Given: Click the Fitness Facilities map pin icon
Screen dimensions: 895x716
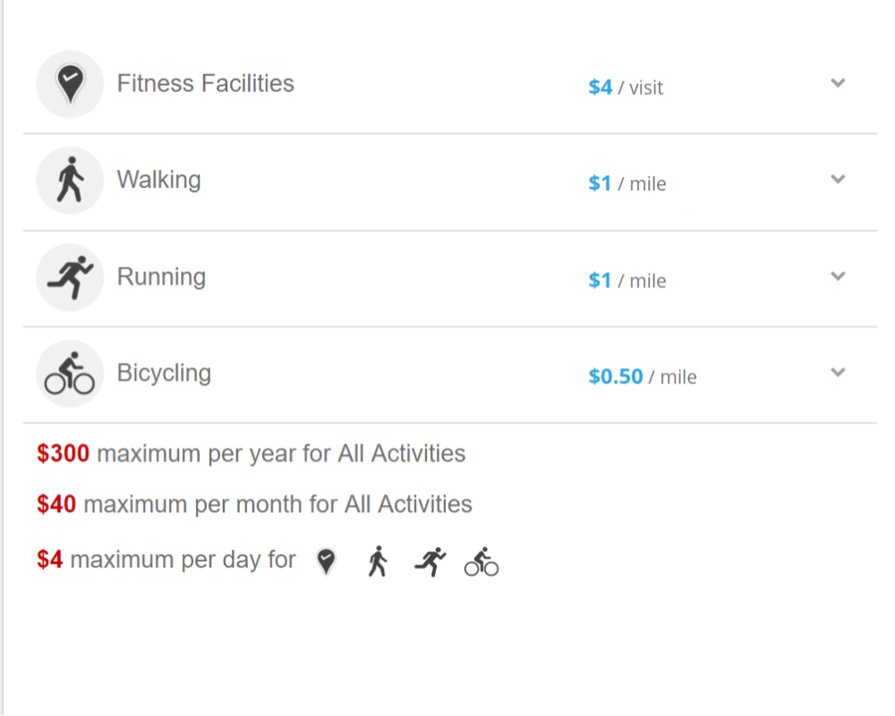Looking at the screenshot, I should (x=70, y=84).
